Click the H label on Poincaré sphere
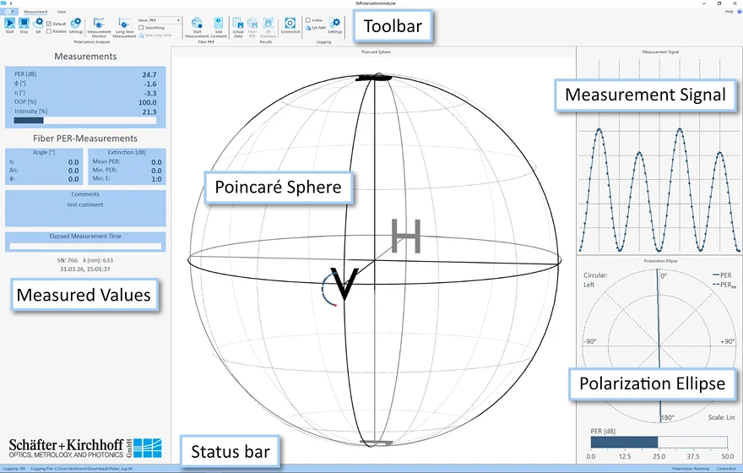The image size is (743, 473). 405,236
